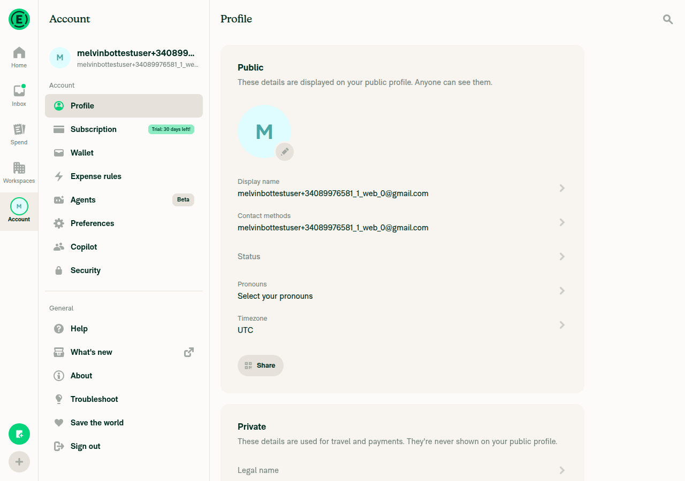Click the Trial: 30 days left badge
This screenshot has width=685, height=481.
171,129
